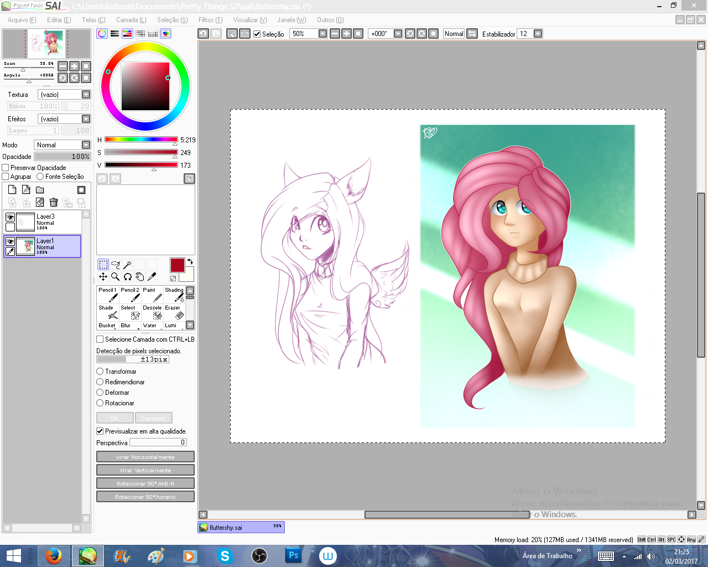
Task: Select the Rotacionar radio option
Action: [100, 403]
